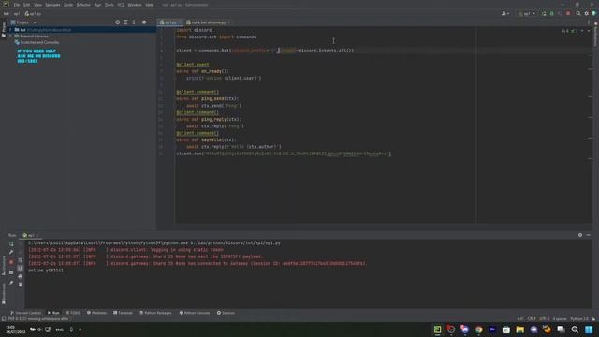Click file encoding UTF-8 in status bar
The image size is (599, 337).
pyautogui.click(x=545, y=318)
